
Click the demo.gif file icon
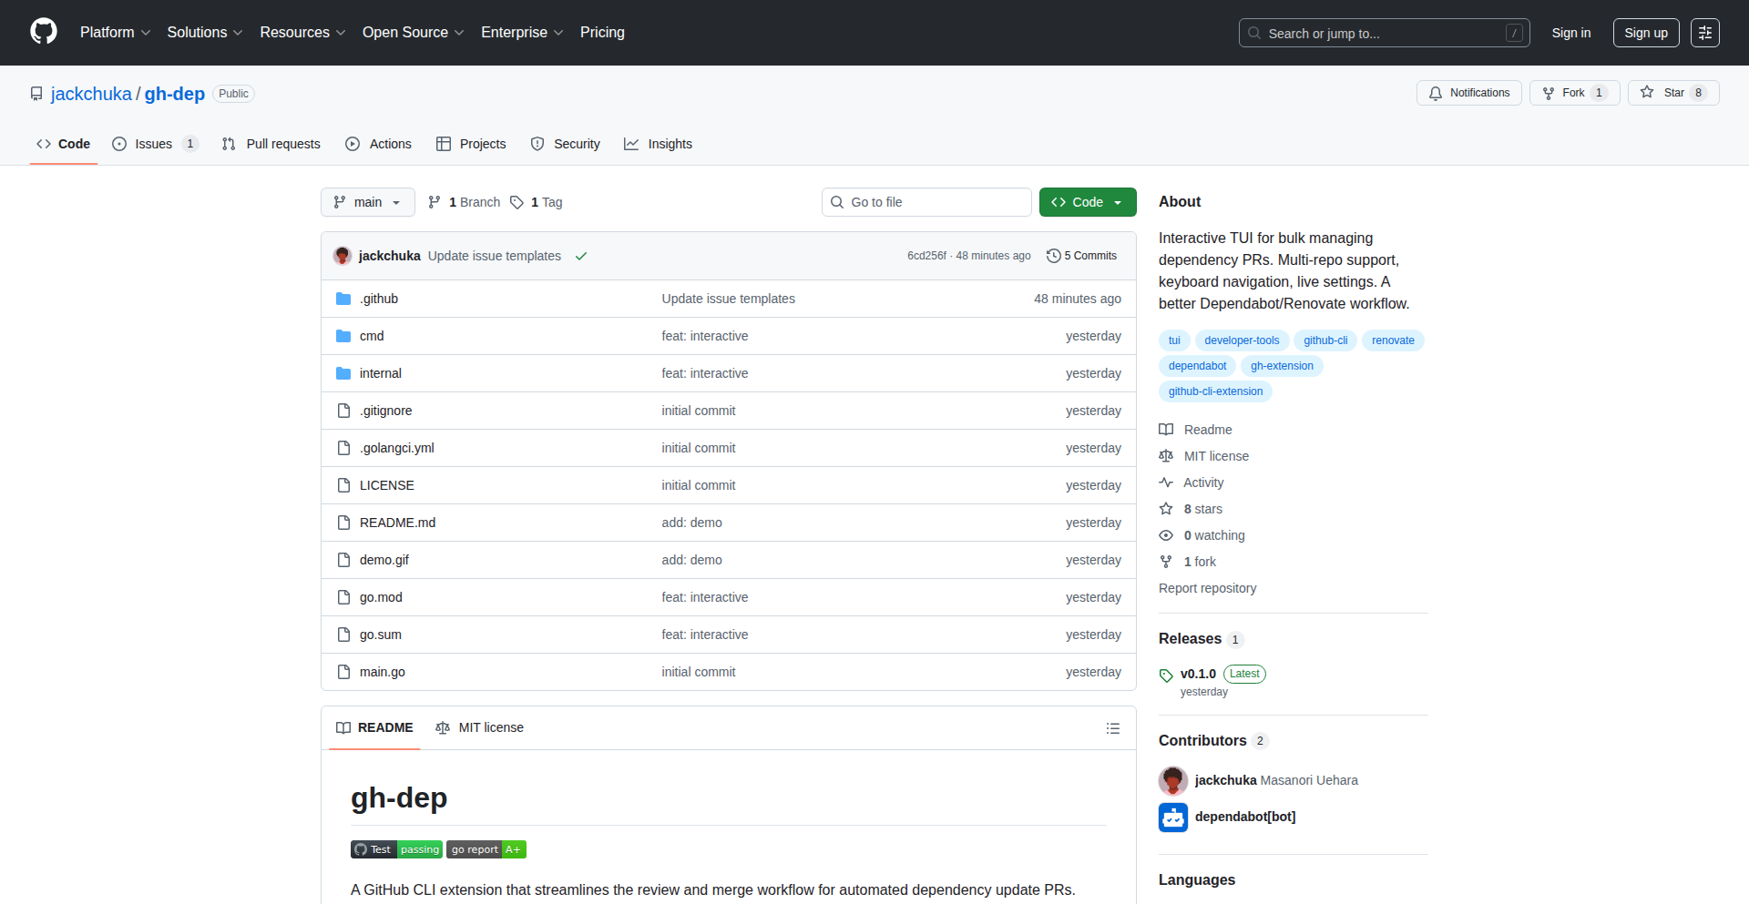coord(343,560)
